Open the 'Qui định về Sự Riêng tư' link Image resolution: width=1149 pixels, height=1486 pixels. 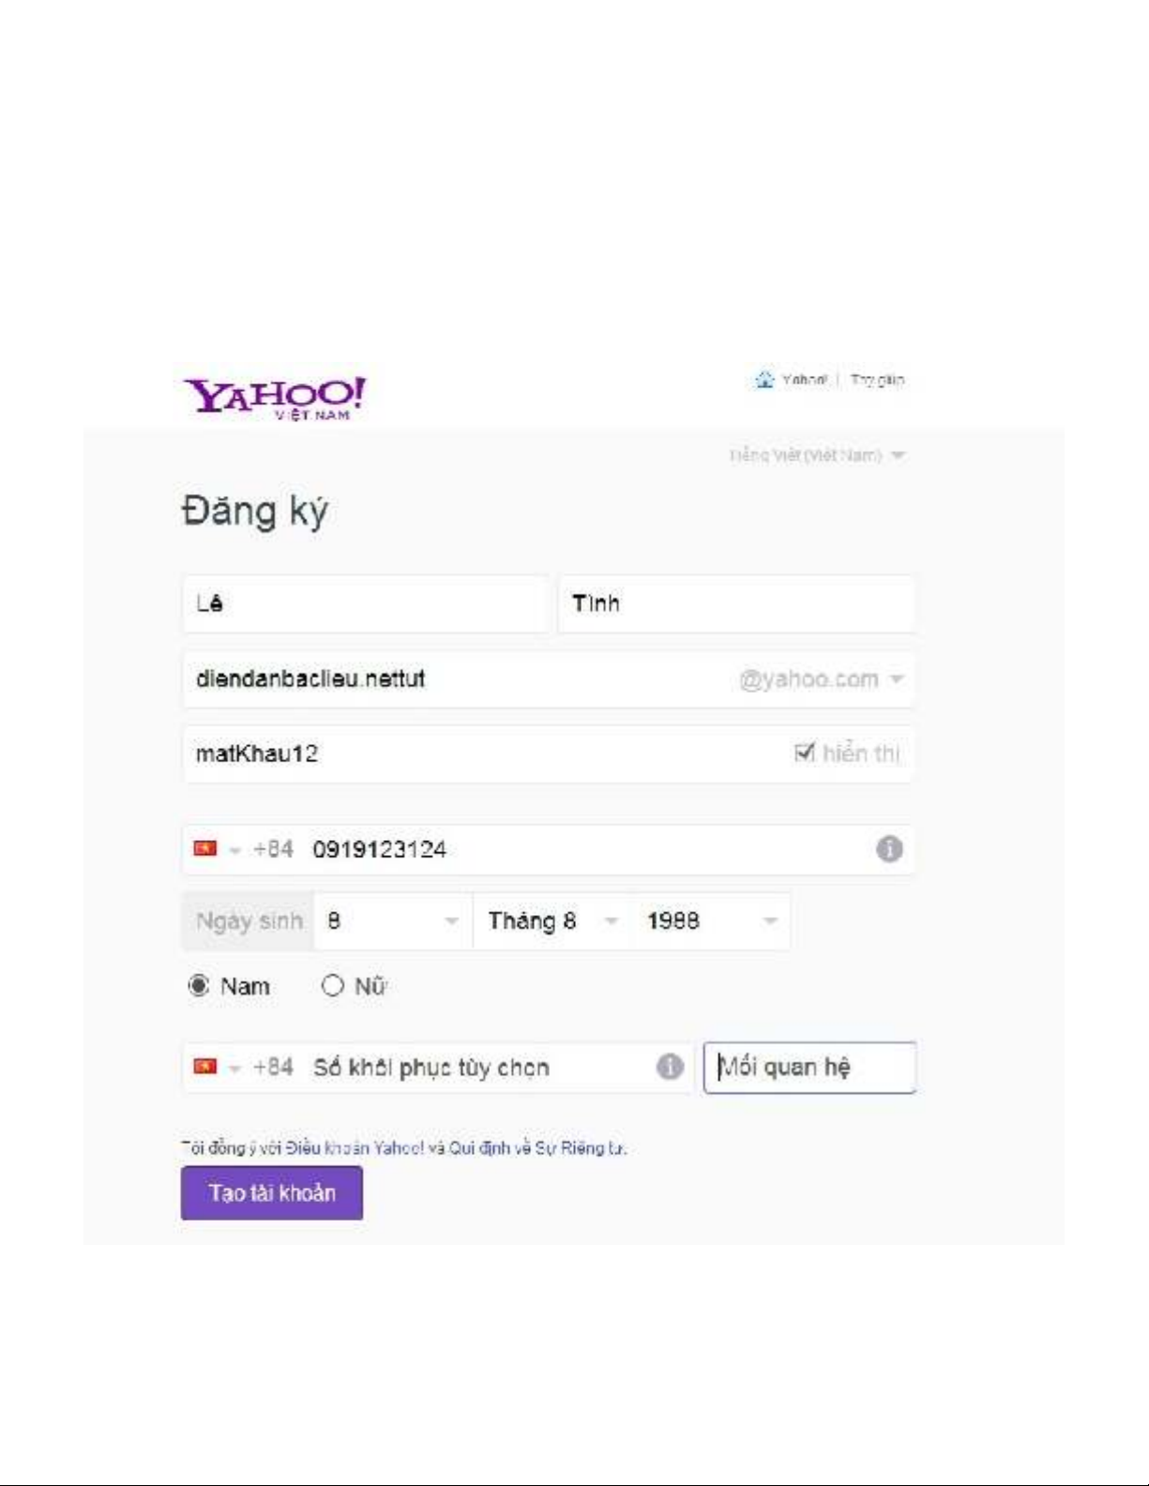tap(537, 1148)
